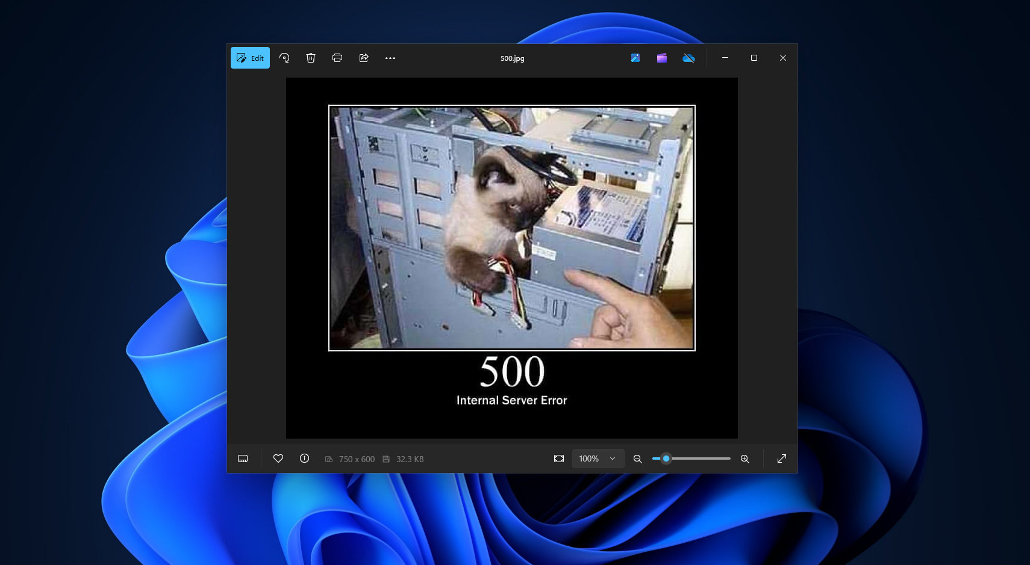Click the fit to window icon
1030x565 pixels.
click(559, 458)
